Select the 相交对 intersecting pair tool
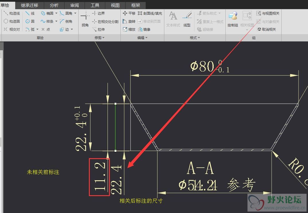 pyautogui.click(x=12, y=29)
